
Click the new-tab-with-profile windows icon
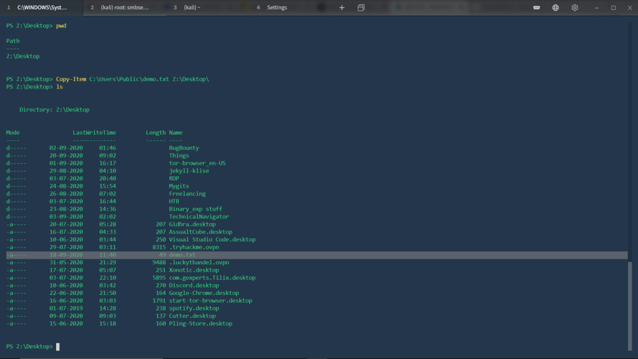click(361, 7)
